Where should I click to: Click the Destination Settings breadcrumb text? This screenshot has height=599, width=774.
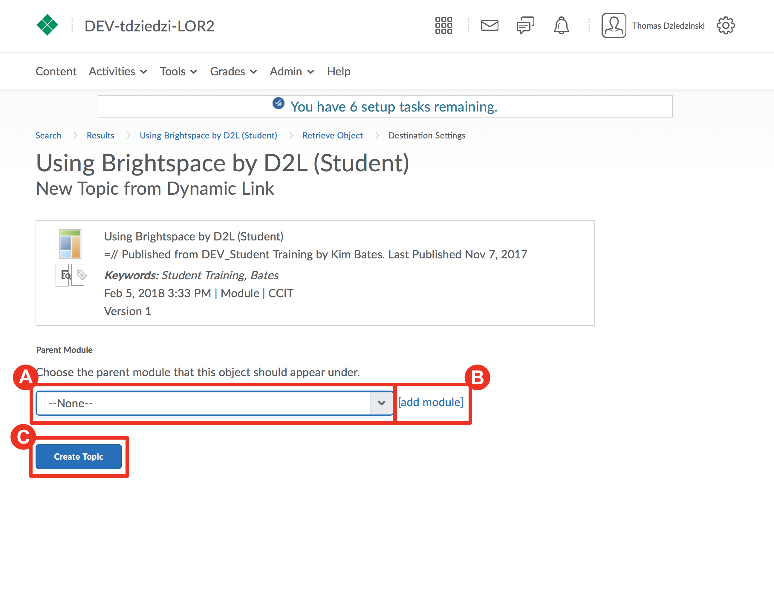(x=427, y=135)
